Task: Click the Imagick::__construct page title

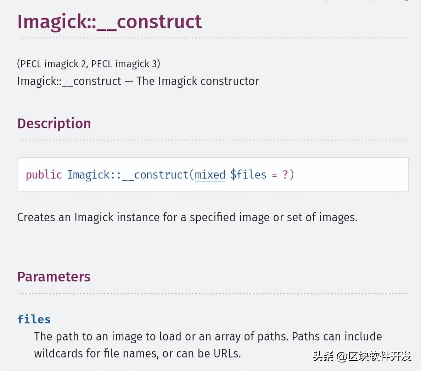Action: tap(110, 22)
